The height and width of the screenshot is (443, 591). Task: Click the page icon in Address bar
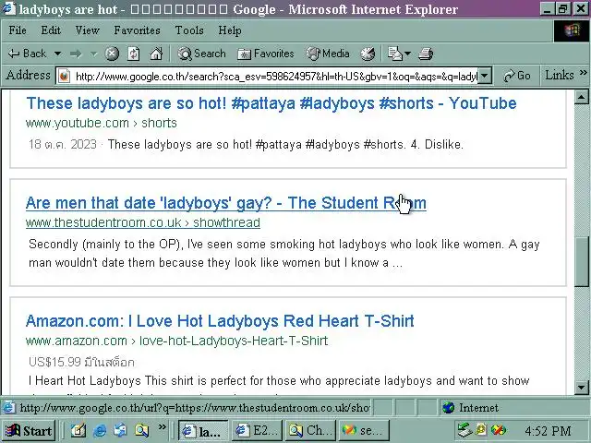tap(64, 77)
